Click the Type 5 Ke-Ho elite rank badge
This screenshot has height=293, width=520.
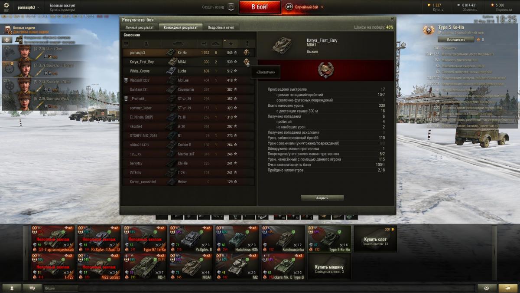(x=429, y=30)
